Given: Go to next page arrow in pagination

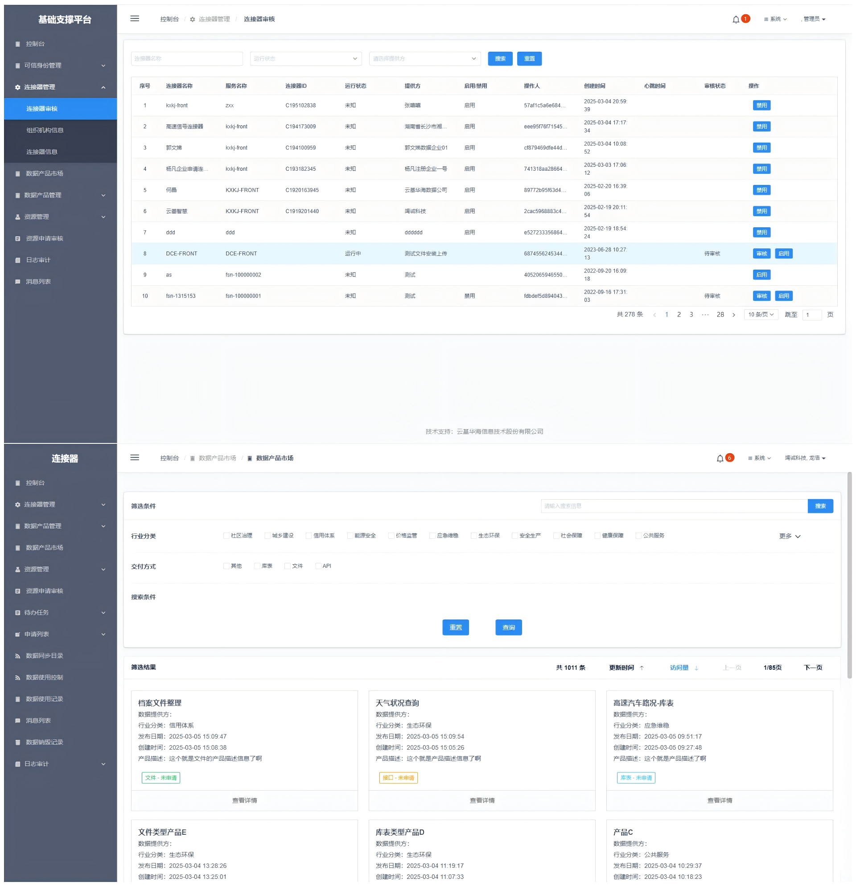Looking at the screenshot, I should (x=733, y=315).
